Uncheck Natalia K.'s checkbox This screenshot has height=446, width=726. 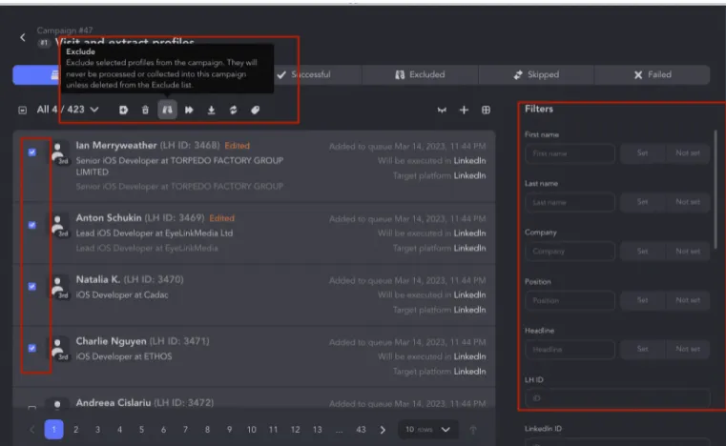point(31,287)
